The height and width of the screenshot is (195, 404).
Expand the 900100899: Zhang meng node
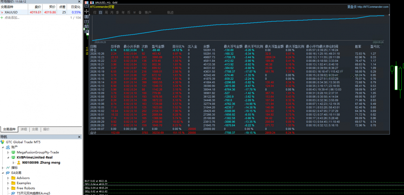[x=13, y=163]
